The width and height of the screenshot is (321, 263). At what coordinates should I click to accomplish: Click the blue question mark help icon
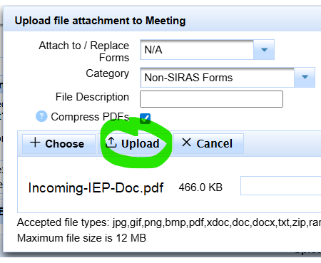[x=41, y=116]
